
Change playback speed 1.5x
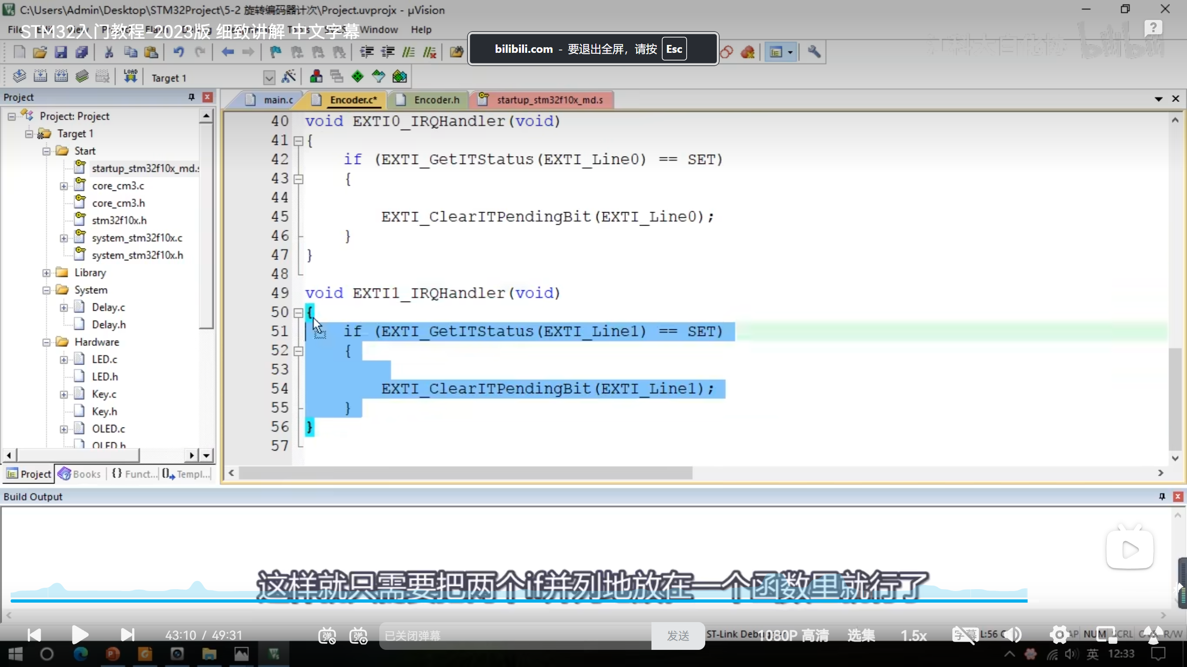coord(913,636)
